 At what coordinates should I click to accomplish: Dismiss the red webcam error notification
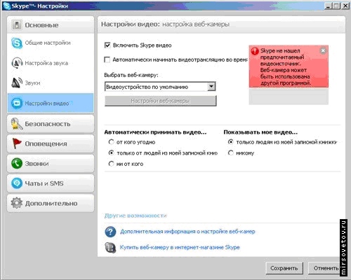coord(323,50)
